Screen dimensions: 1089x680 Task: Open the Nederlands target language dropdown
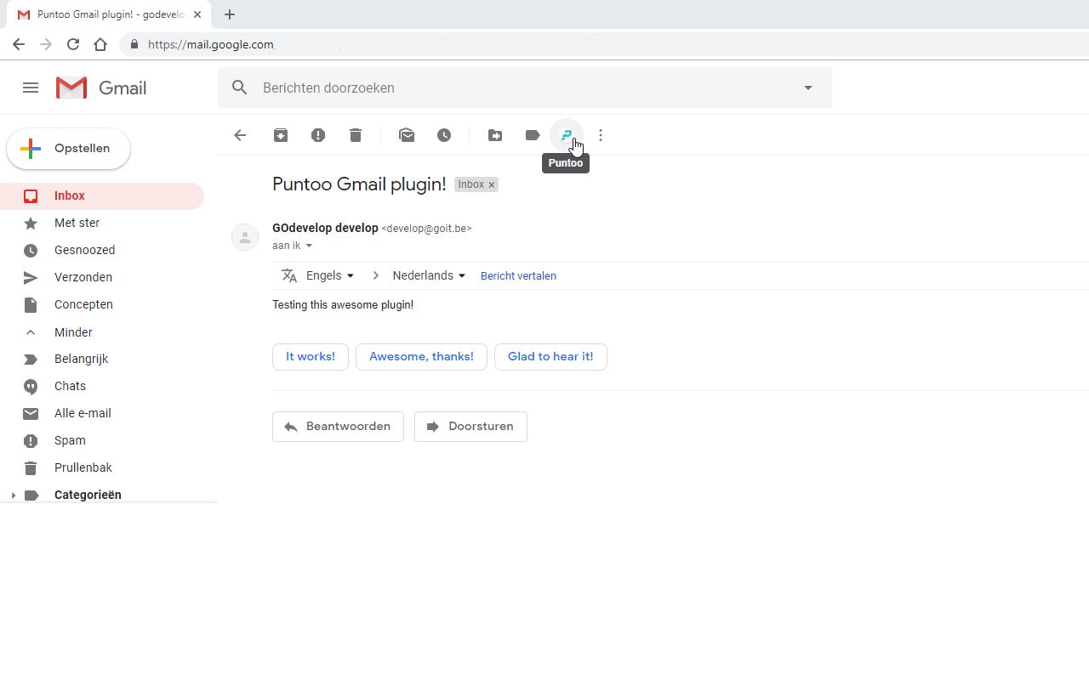(428, 275)
